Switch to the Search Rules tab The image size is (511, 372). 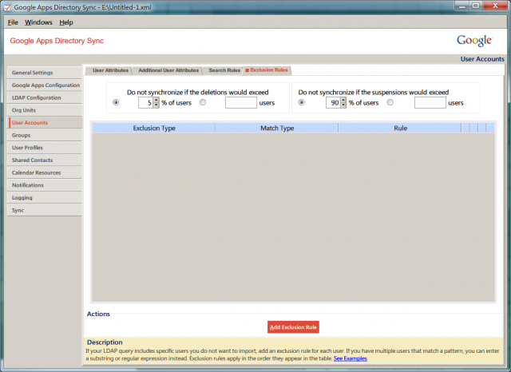224,70
